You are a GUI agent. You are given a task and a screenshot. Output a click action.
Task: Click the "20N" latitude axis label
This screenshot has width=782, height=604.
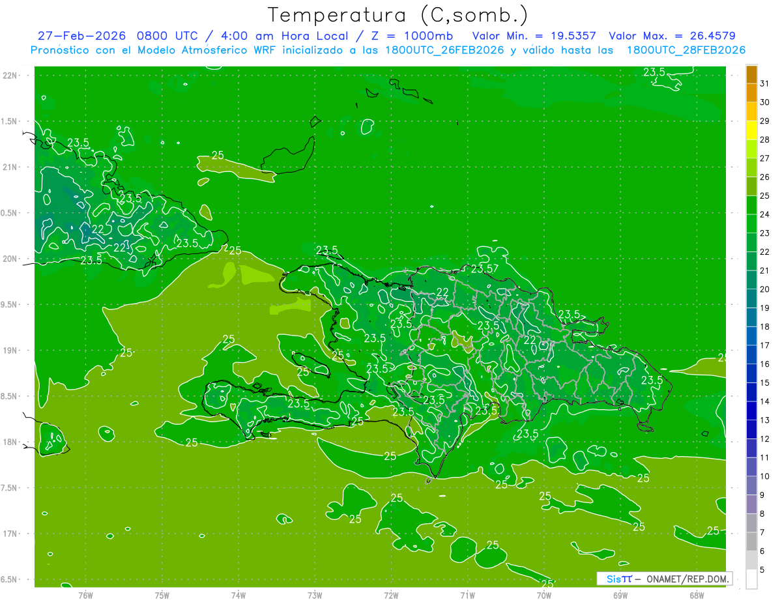click(11, 259)
